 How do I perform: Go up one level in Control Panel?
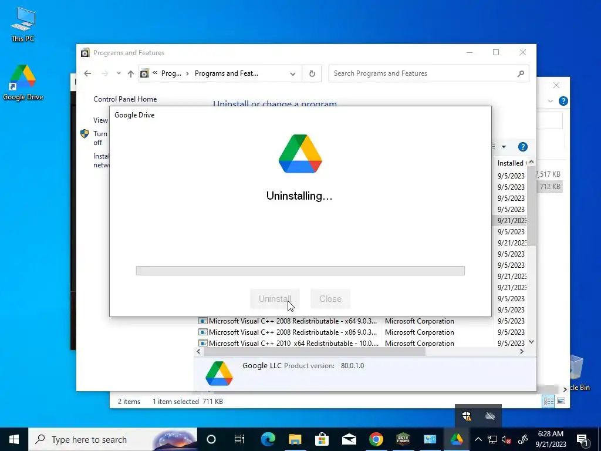click(131, 73)
